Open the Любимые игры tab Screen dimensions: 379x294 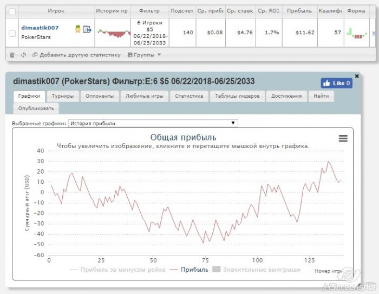click(x=145, y=96)
